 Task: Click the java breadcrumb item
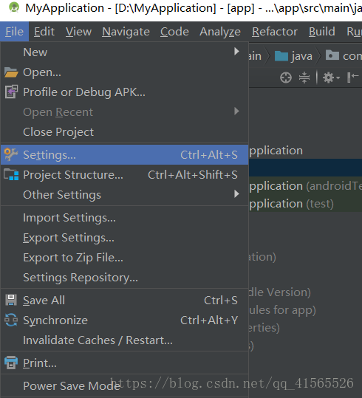(293, 56)
